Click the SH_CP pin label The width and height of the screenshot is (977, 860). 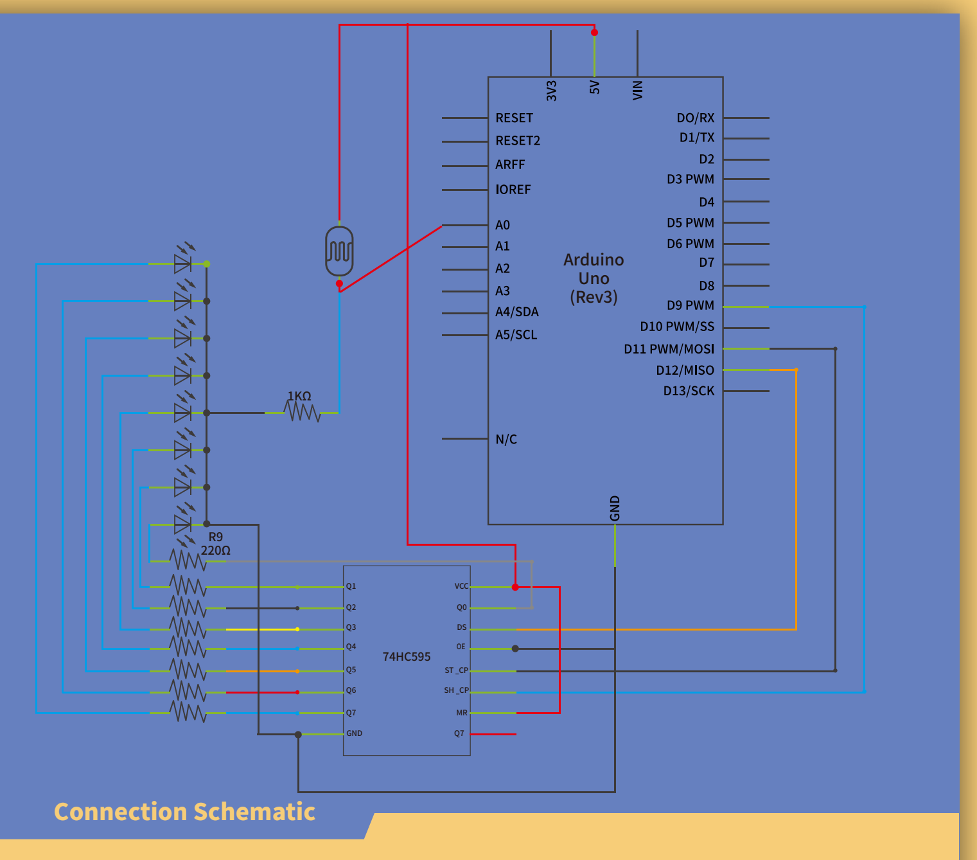456,690
